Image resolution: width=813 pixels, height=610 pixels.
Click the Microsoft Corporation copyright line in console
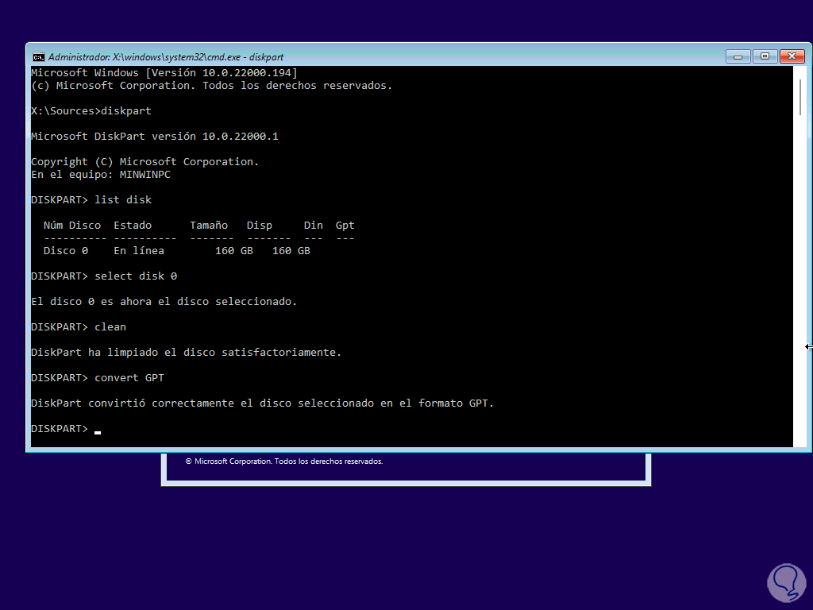211,86
